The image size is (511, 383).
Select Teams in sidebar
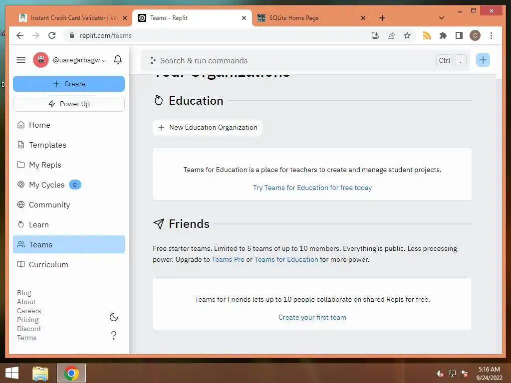tap(69, 244)
